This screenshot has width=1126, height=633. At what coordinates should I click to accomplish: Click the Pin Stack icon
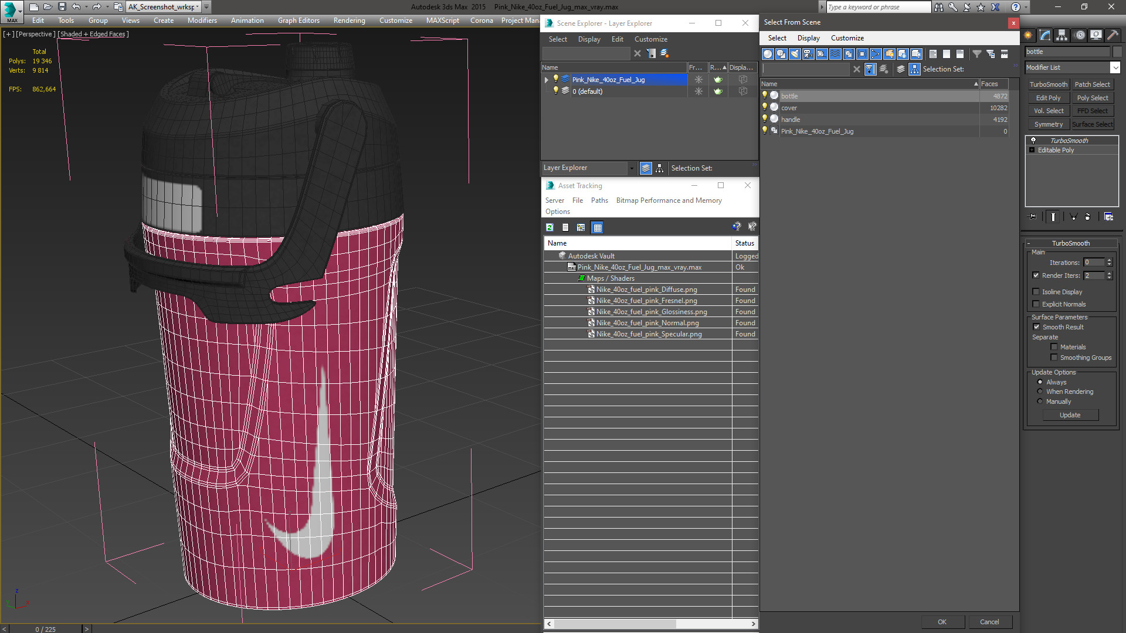1033,217
